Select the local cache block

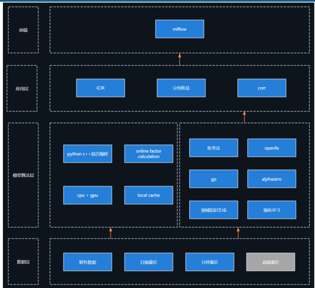click(x=148, y=195)
